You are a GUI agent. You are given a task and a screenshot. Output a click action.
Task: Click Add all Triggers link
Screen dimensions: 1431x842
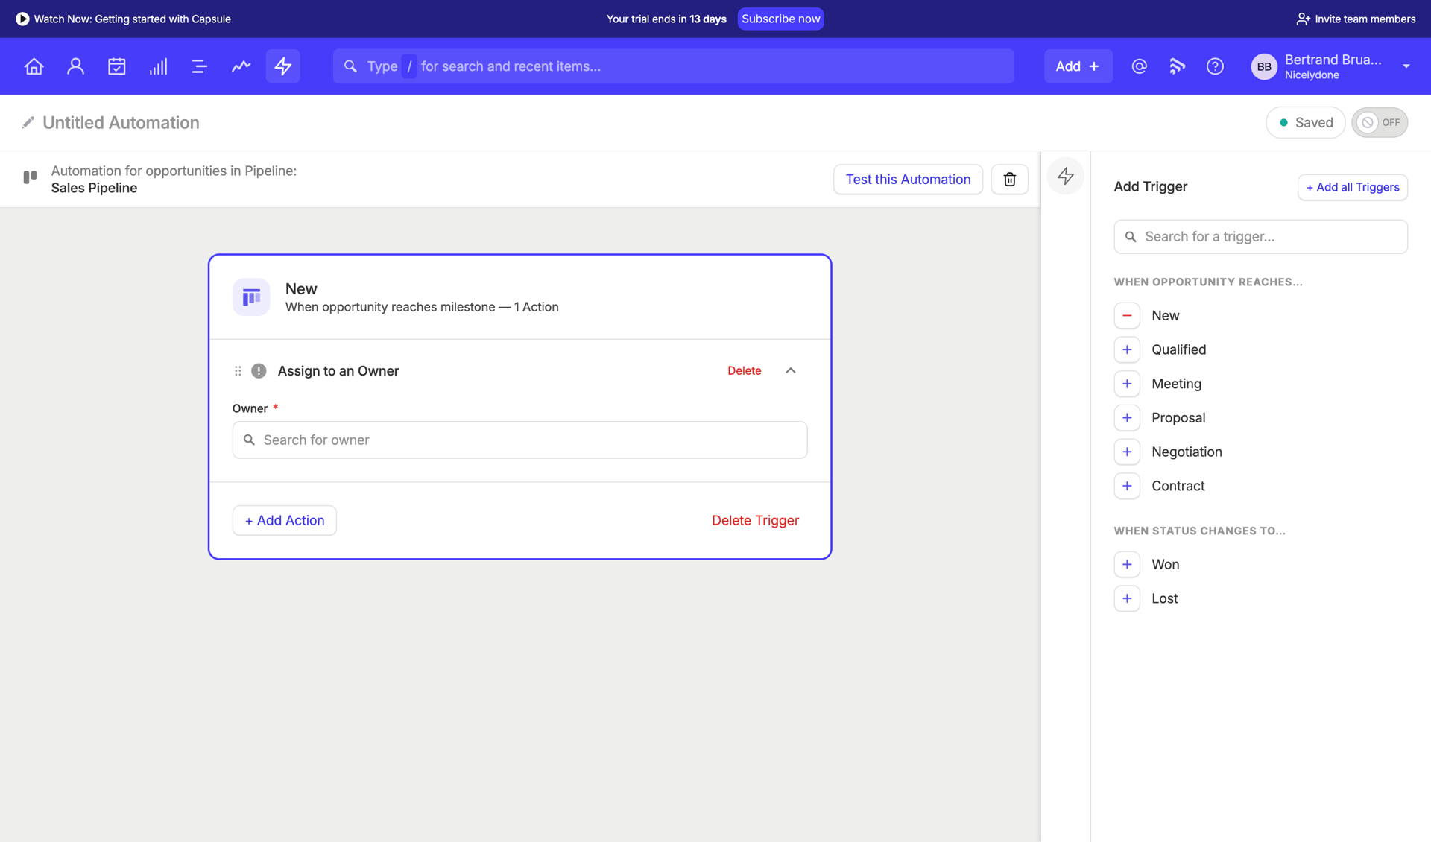tap(1352, 187)
